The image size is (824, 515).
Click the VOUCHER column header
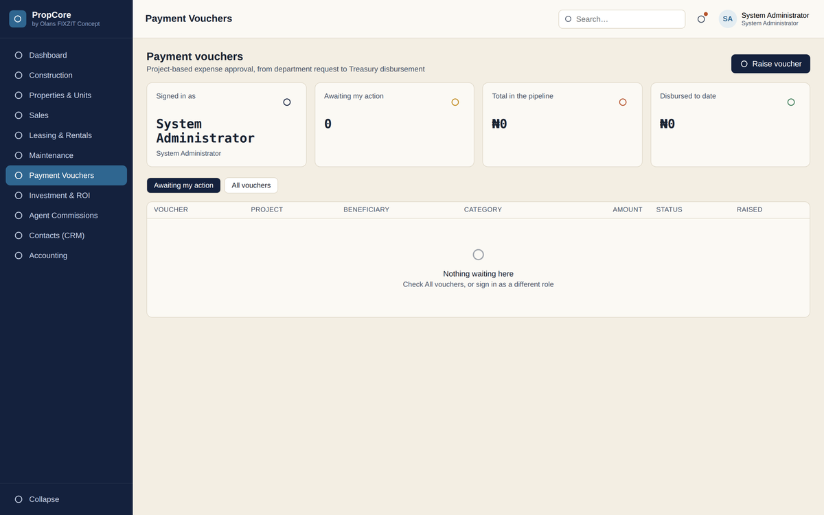click(171, 209)
